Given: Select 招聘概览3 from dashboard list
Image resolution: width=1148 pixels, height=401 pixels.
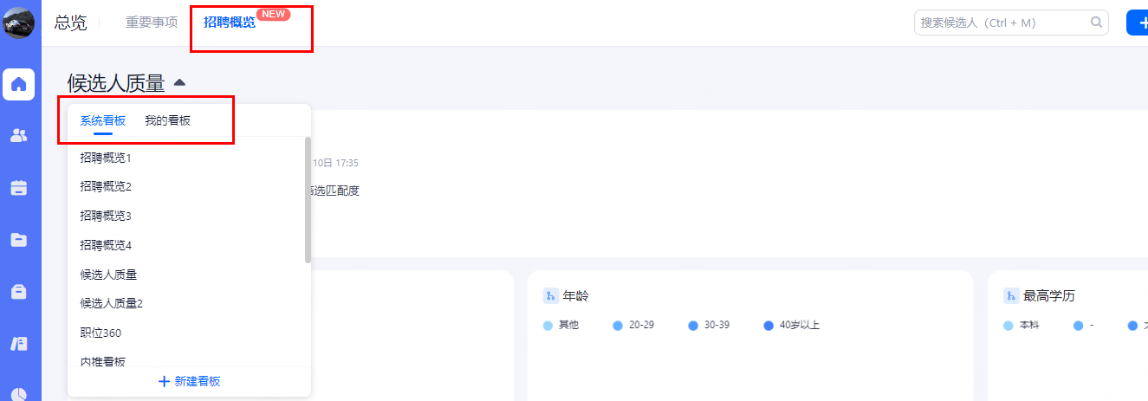Looking at the screenshot, I should [x=106, y=216].
